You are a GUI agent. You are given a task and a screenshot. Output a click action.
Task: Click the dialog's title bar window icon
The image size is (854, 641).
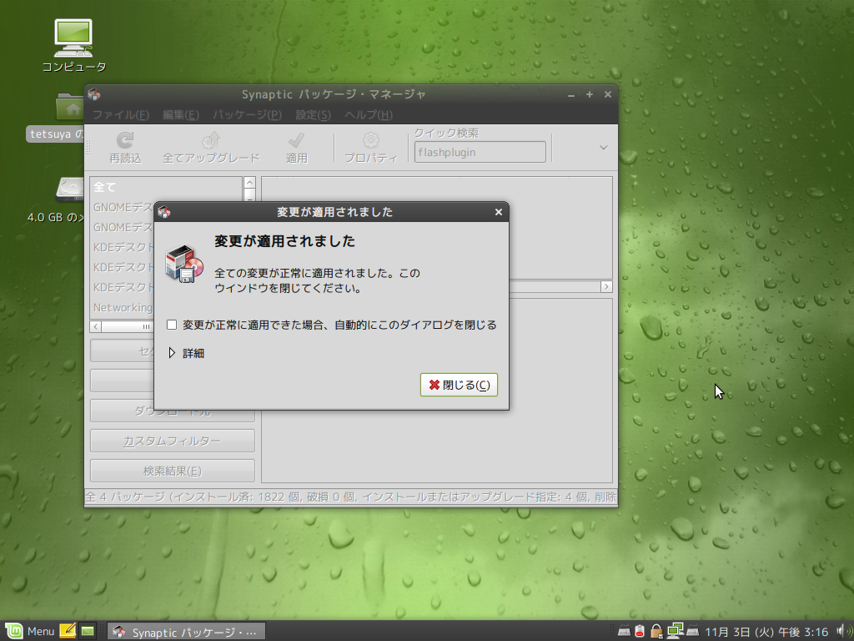(x=164, y=211)
